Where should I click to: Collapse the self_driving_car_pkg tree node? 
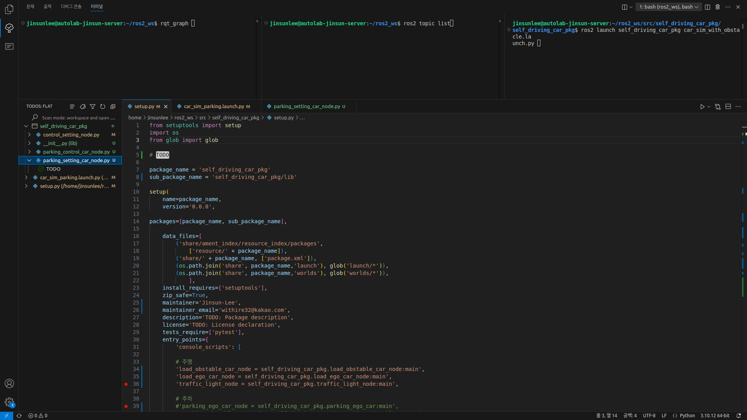(26, 126)
